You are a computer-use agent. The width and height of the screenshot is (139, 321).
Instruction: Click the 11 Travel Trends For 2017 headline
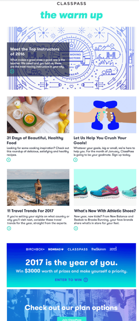pos(30,211)
